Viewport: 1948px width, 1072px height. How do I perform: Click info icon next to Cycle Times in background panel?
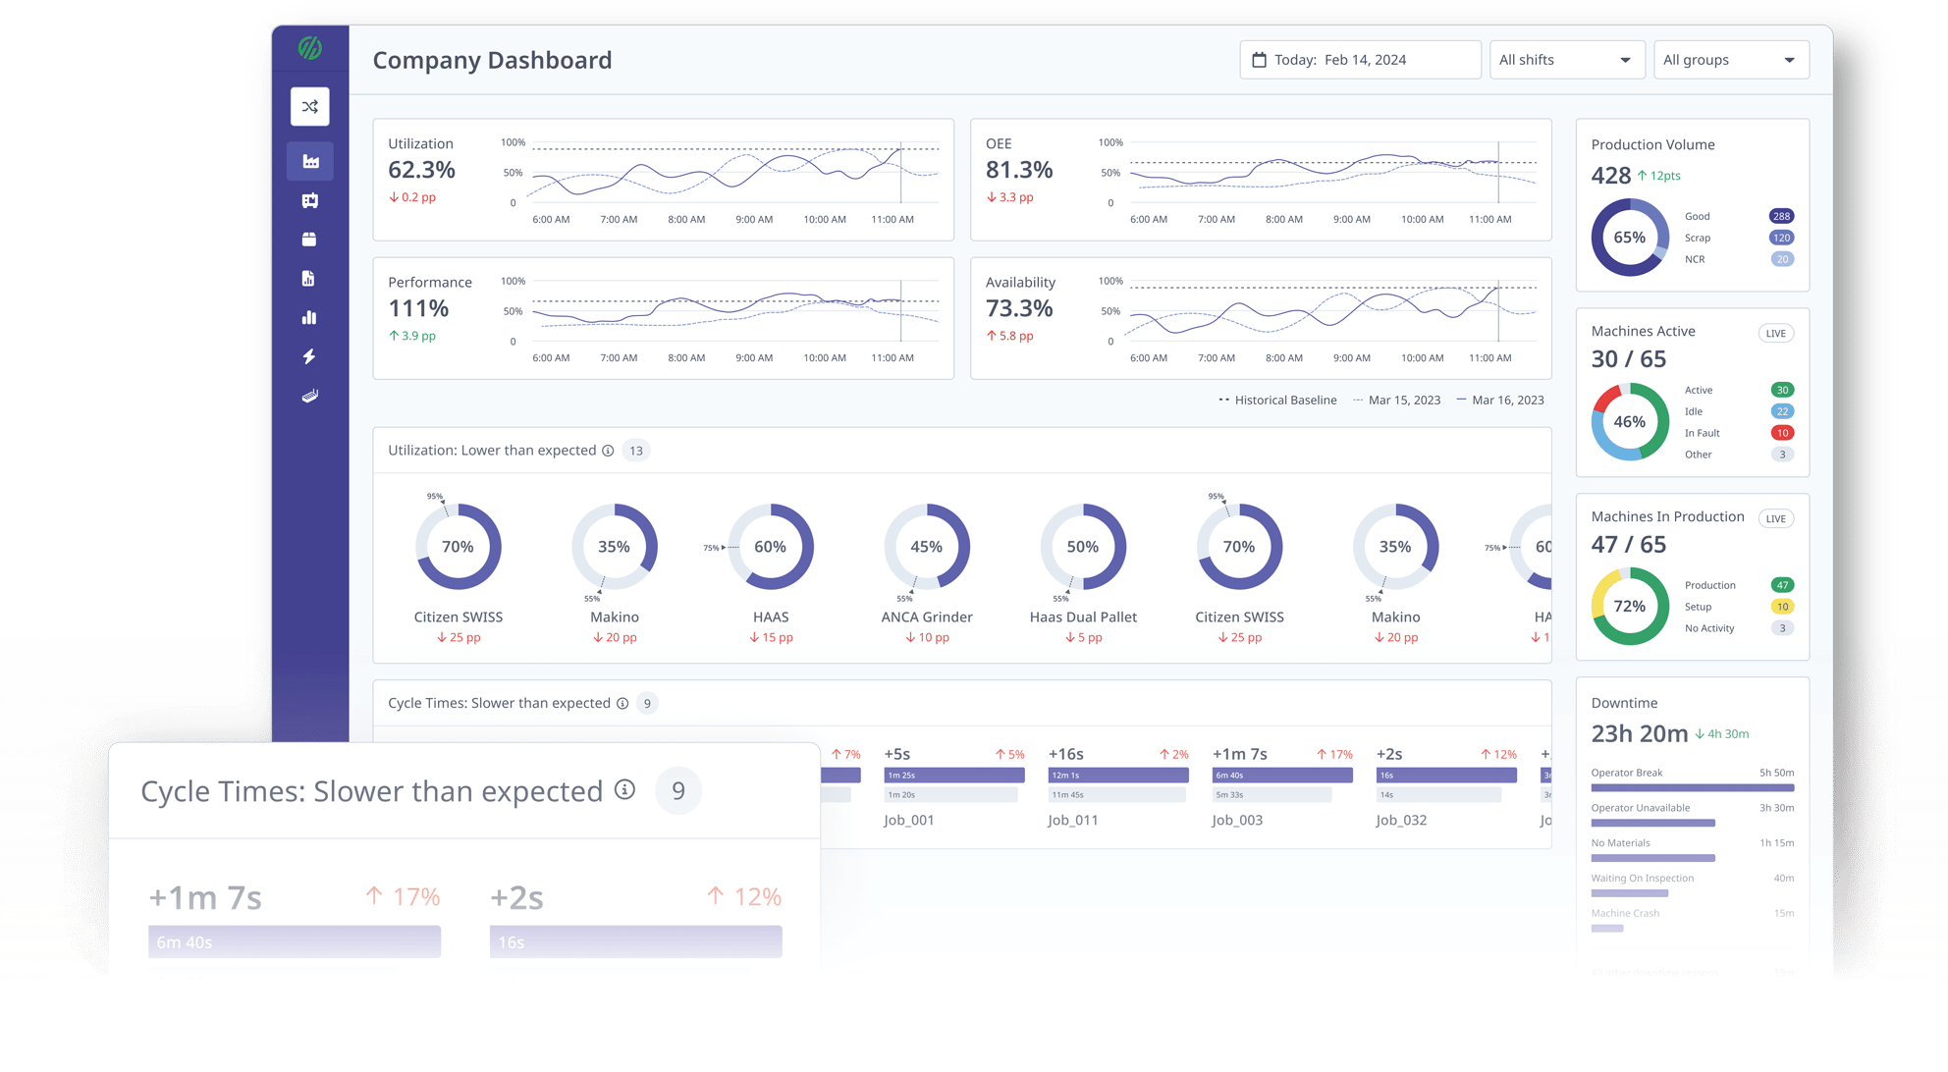tap(622, 703)
